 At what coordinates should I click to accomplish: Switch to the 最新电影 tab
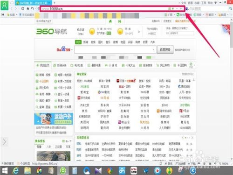[94, 65]
